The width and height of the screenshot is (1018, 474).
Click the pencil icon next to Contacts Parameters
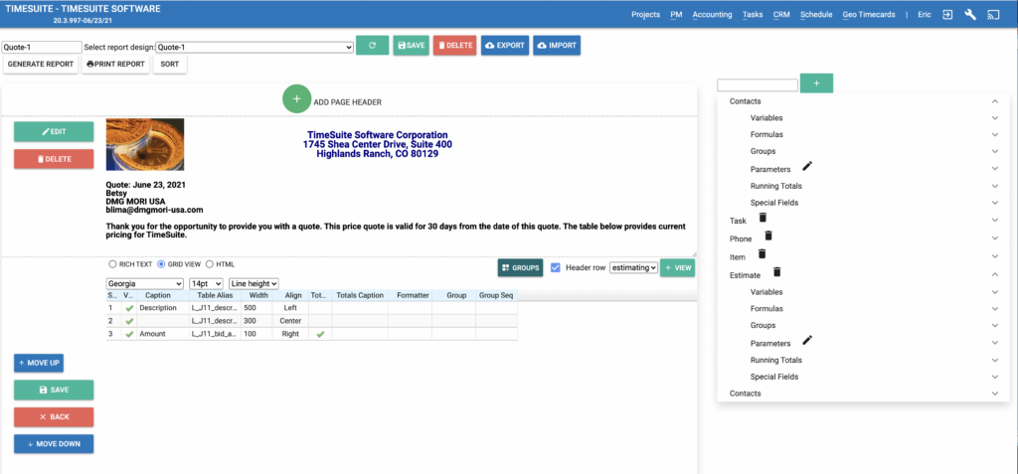point(807,166)
